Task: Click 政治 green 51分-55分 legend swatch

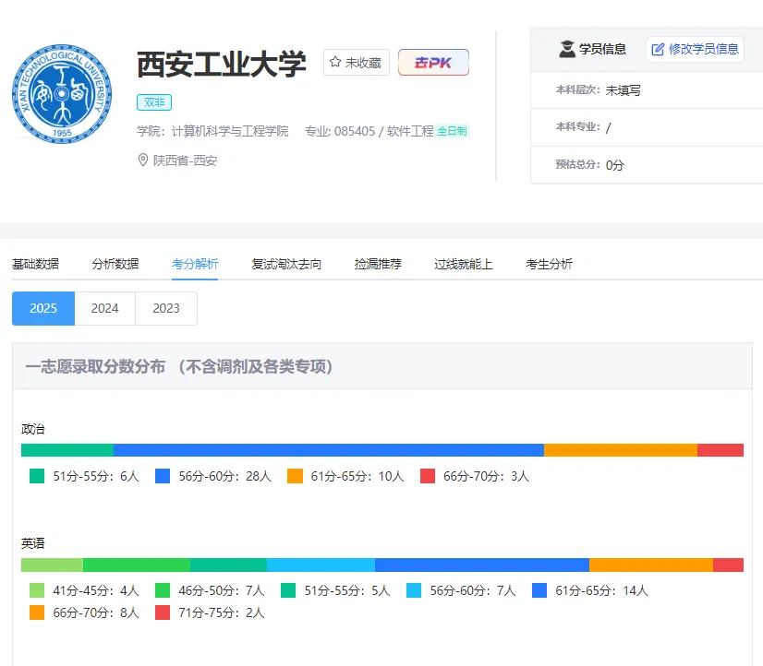Action: 37,476
